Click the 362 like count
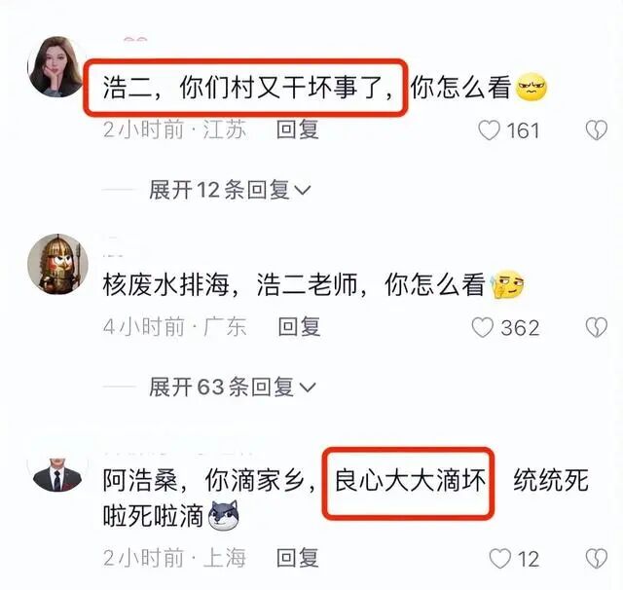This screenshot has height=590, width=623. click(520, 328)
